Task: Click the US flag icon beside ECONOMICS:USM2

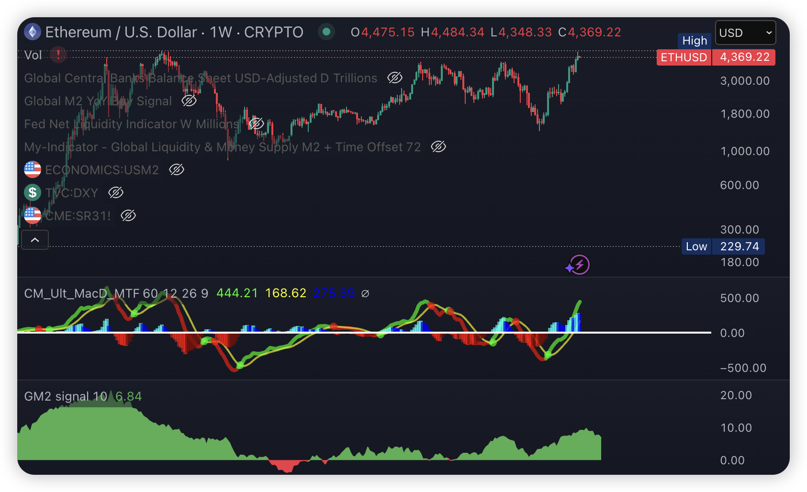Action: [33, 170]
